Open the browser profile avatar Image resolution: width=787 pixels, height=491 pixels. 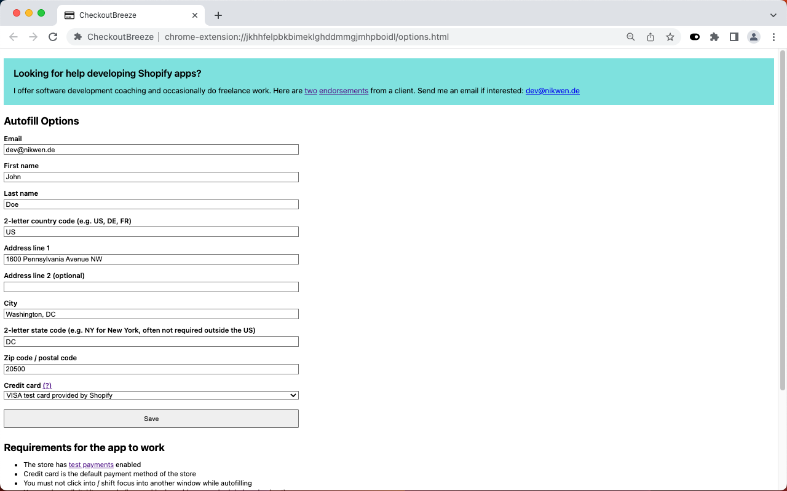[x=754, y=37]
